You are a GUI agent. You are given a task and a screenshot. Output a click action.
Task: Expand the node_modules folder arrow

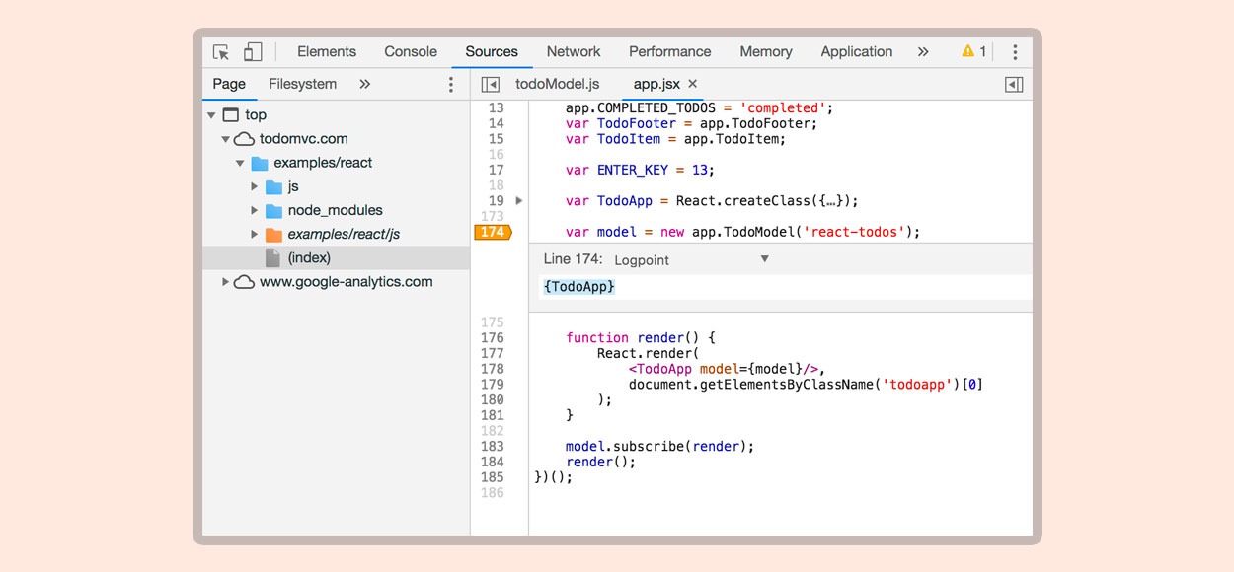pos(255,210)
